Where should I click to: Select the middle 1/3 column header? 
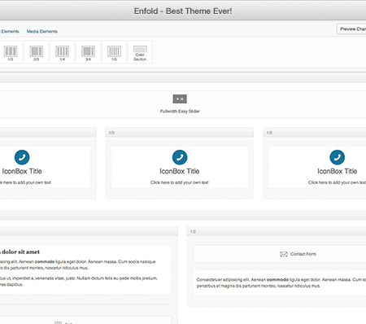180,133
